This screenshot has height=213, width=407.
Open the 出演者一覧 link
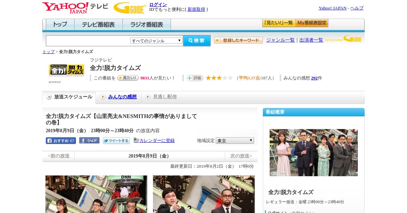coord(311,40)
